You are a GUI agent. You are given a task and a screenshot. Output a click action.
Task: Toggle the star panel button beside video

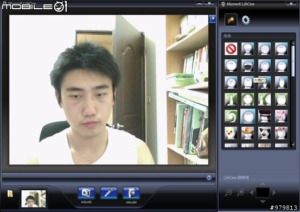pyautogui.click(x=212, y=19)
